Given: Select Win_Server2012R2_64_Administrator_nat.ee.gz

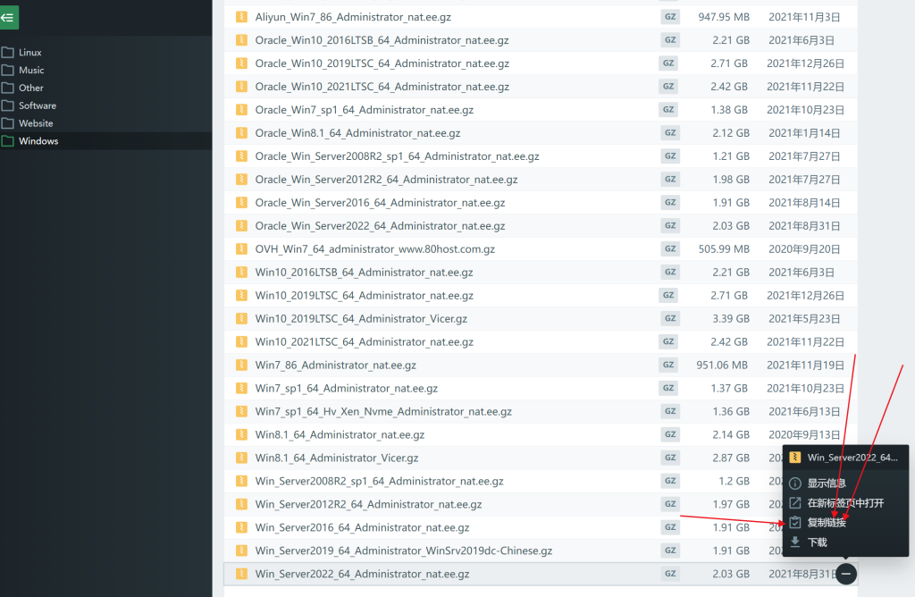Looking at the screenshot, I should [368, 504].
